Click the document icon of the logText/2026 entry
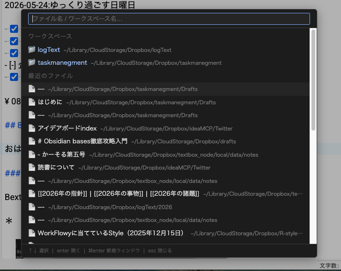341x271 pixels. [x=32, y=207]
